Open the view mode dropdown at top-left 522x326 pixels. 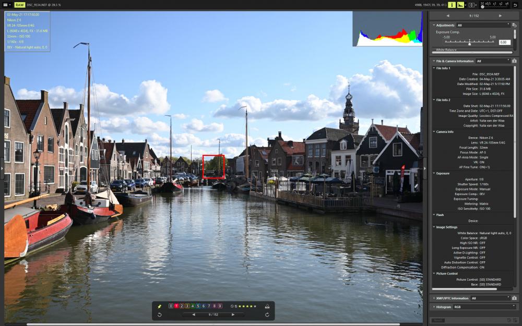[x=6, y=5]
